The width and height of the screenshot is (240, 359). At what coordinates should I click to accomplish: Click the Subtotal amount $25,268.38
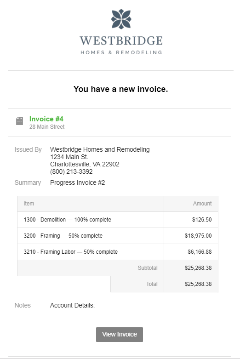198,268
